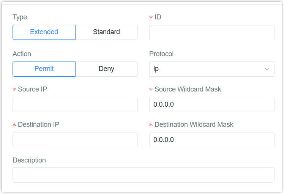Click the Destination IP label text
Image resolution: width=284 pixels, height=194 pixels.
point(38,125)
